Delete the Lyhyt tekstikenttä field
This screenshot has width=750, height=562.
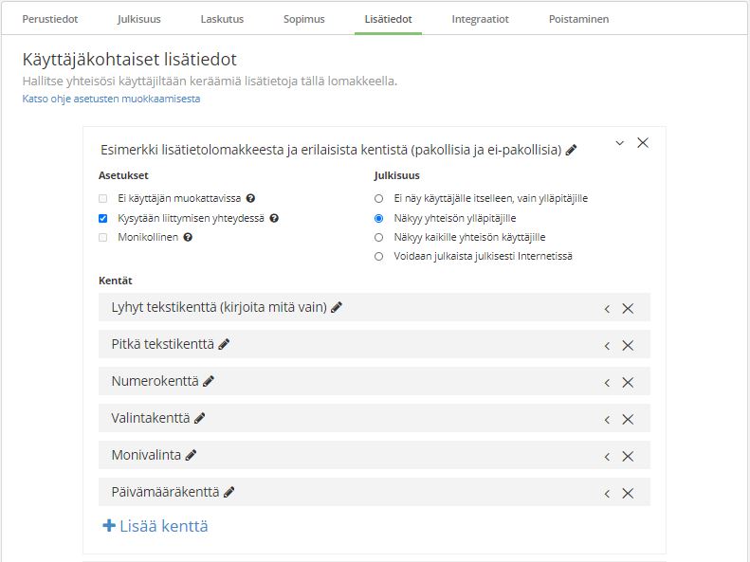click(x=627, y=308)
